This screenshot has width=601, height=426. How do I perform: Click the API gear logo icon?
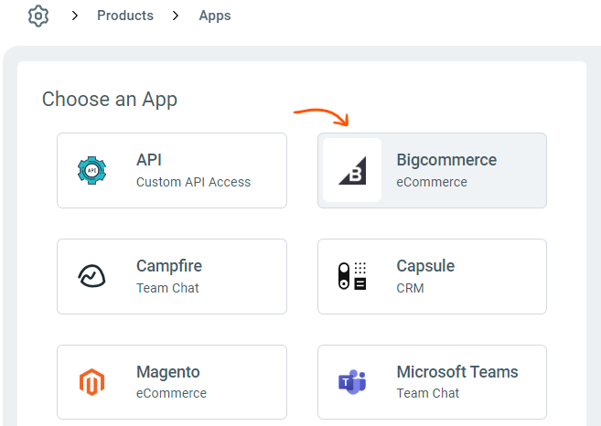coord(91,170)
